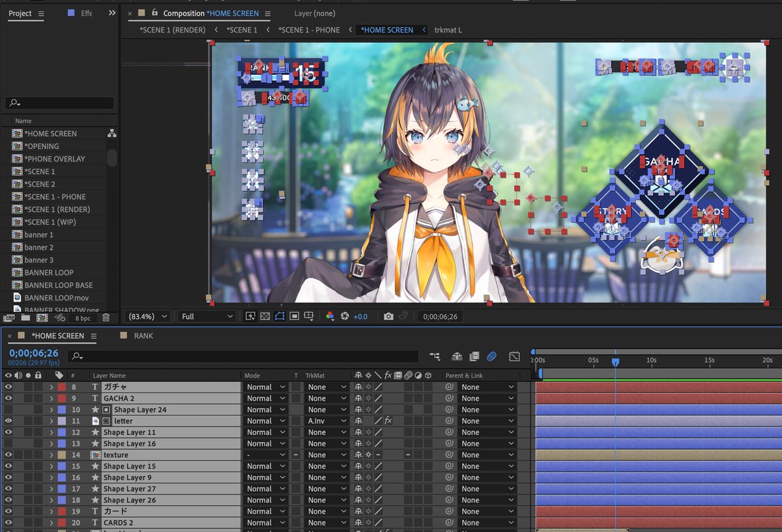Create a new folder in Project panel
The width and height of the screenshot is (782, 532).
(x=25, y=318)
